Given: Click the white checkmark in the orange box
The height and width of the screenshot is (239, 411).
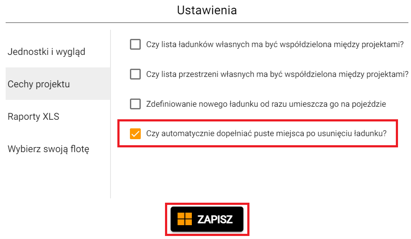Looking at the screenshot, I should (135, 134).
